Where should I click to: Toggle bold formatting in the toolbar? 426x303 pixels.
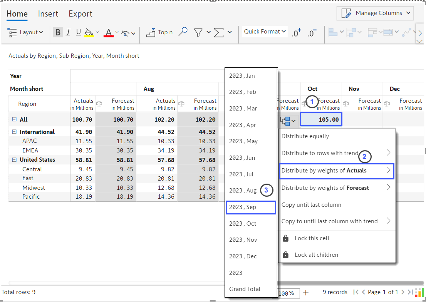tap(58, 32)
